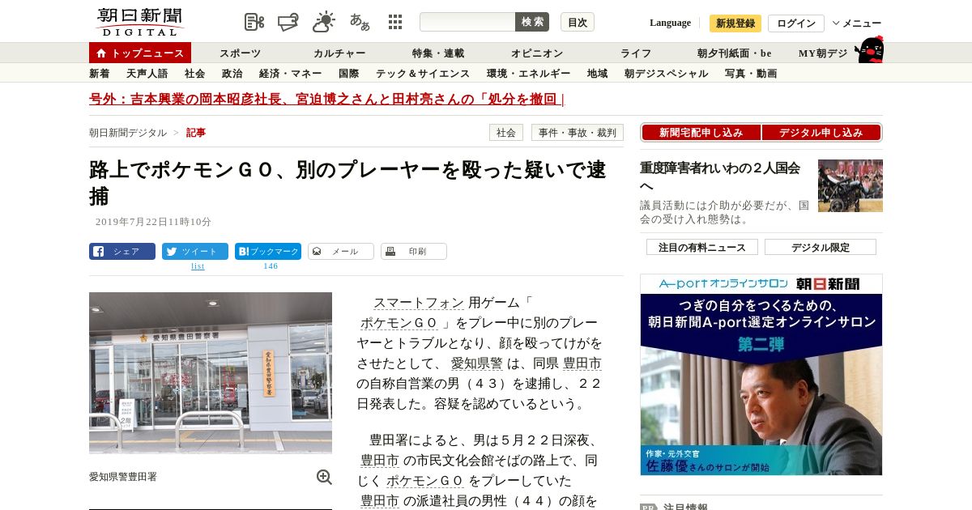Open the tweet list link

point(198,266)
